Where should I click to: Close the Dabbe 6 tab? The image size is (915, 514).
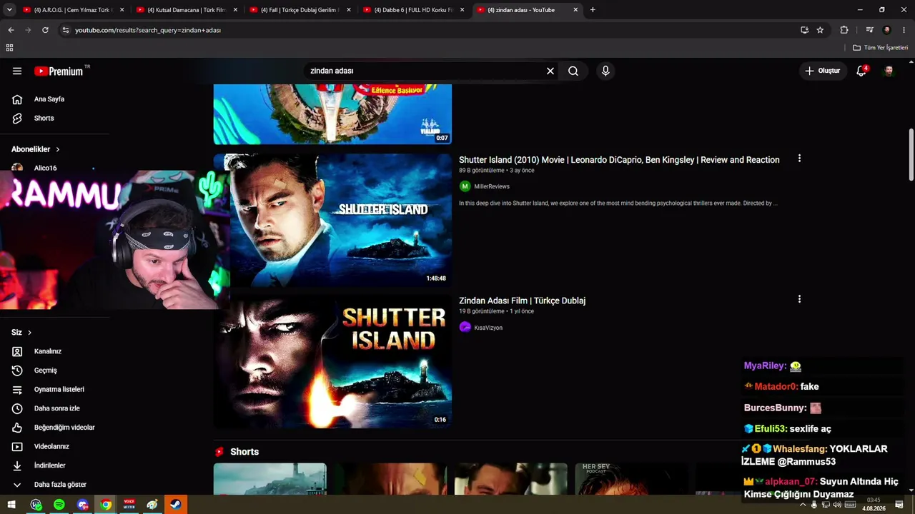click(463, 10)
